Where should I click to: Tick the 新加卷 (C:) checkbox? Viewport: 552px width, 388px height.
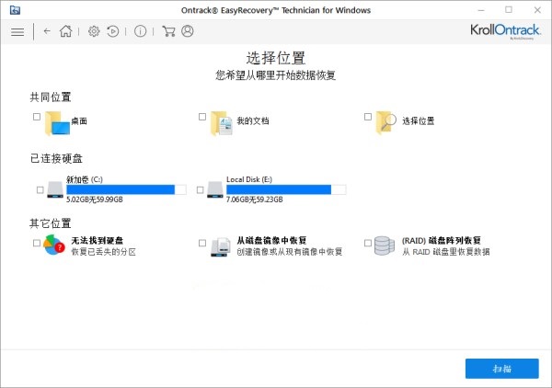tap(40, 190)
